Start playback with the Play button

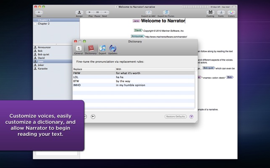(89, 13)
